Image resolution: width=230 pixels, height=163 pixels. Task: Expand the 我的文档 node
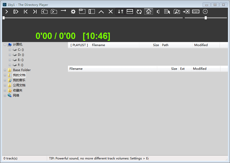point(5,75)
